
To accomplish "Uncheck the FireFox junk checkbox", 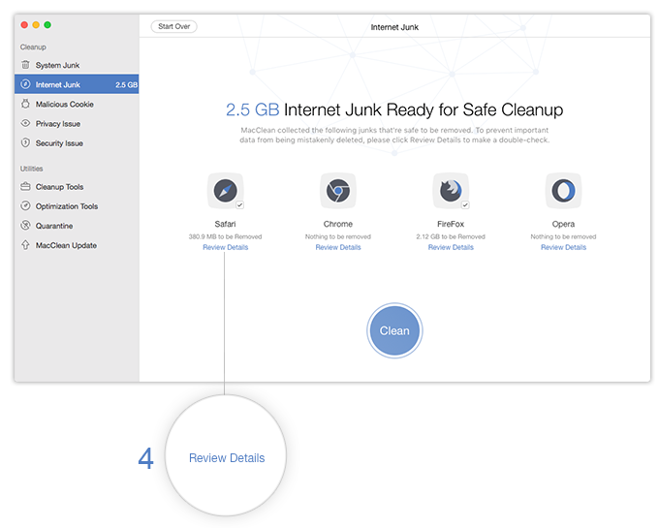I will tap(465, 205).
